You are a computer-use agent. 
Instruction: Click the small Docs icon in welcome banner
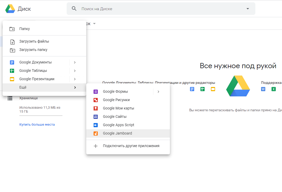click(192, 89)
